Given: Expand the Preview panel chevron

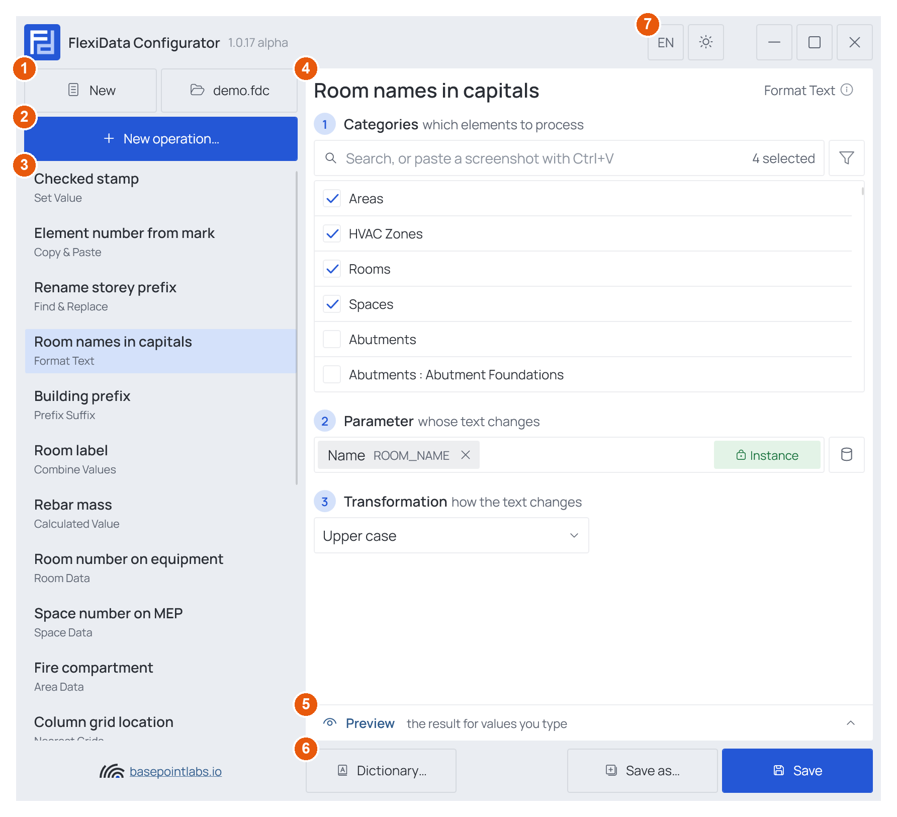Looking at the screenshot, I should coord(851,723).
